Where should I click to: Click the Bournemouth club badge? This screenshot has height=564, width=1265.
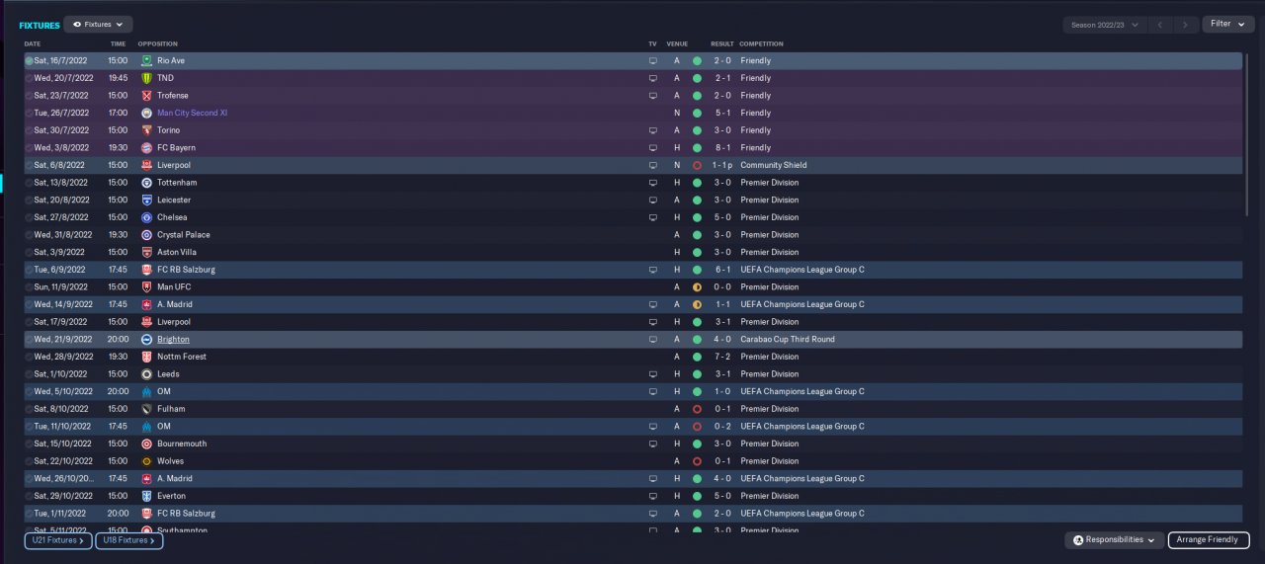pos(147,443)
